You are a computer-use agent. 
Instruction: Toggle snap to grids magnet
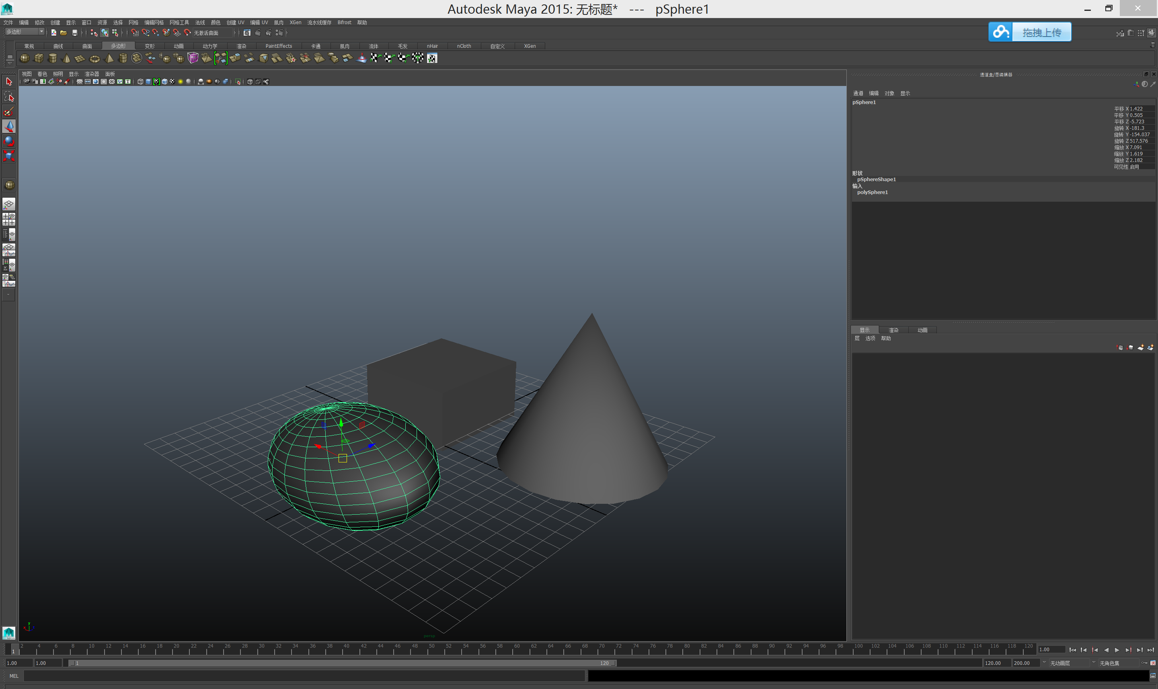pyautogui.click(x=135, y=33)
